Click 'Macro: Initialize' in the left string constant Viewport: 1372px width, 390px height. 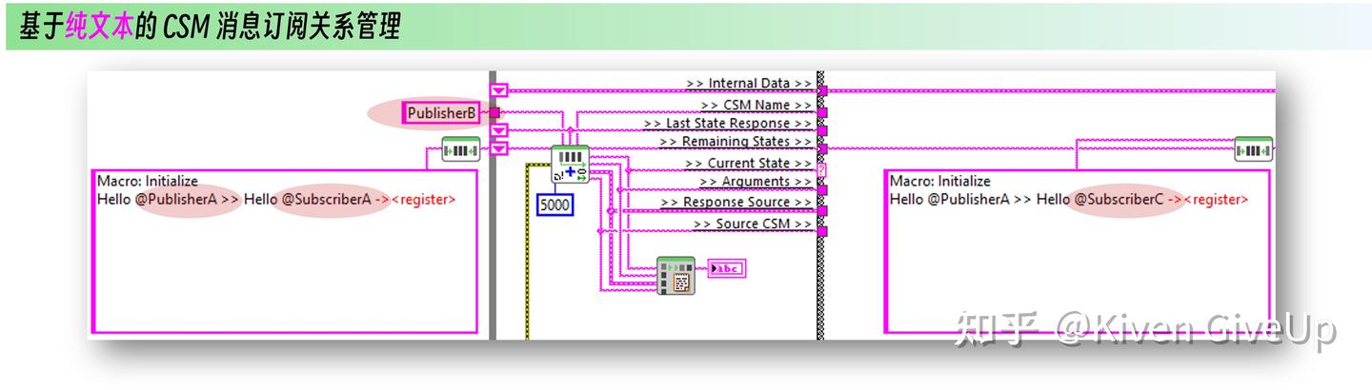click(x=148, y=181)
